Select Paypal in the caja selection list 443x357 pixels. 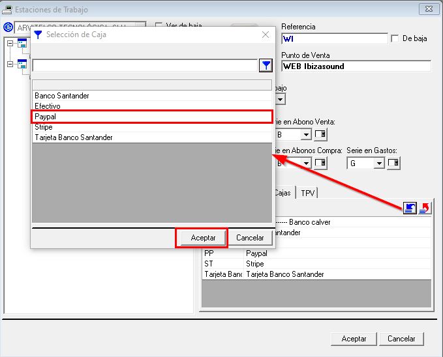coord(151,117)
